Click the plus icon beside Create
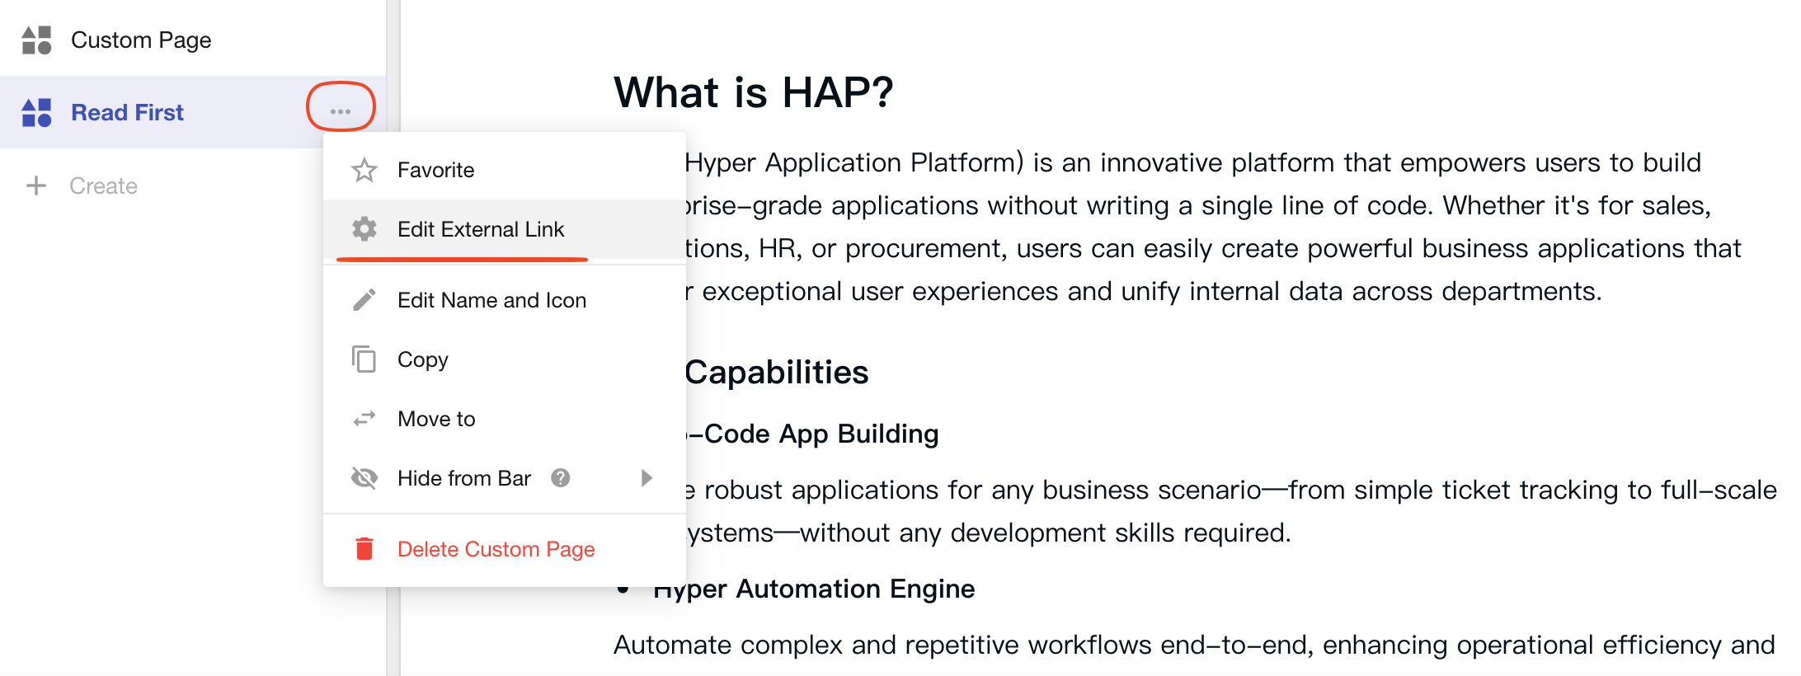 (x=36, y=185)
